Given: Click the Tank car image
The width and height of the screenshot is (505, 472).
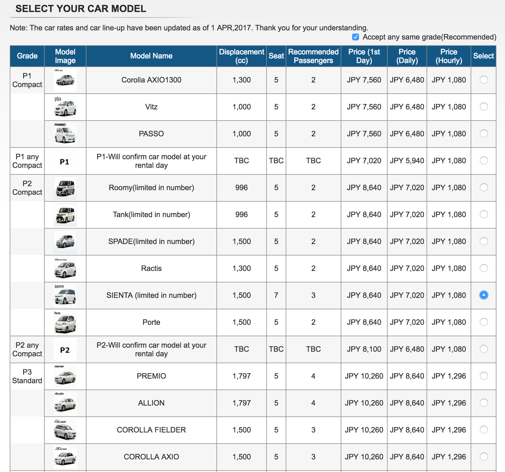Looking at the screenshot, I should (65, 215).
